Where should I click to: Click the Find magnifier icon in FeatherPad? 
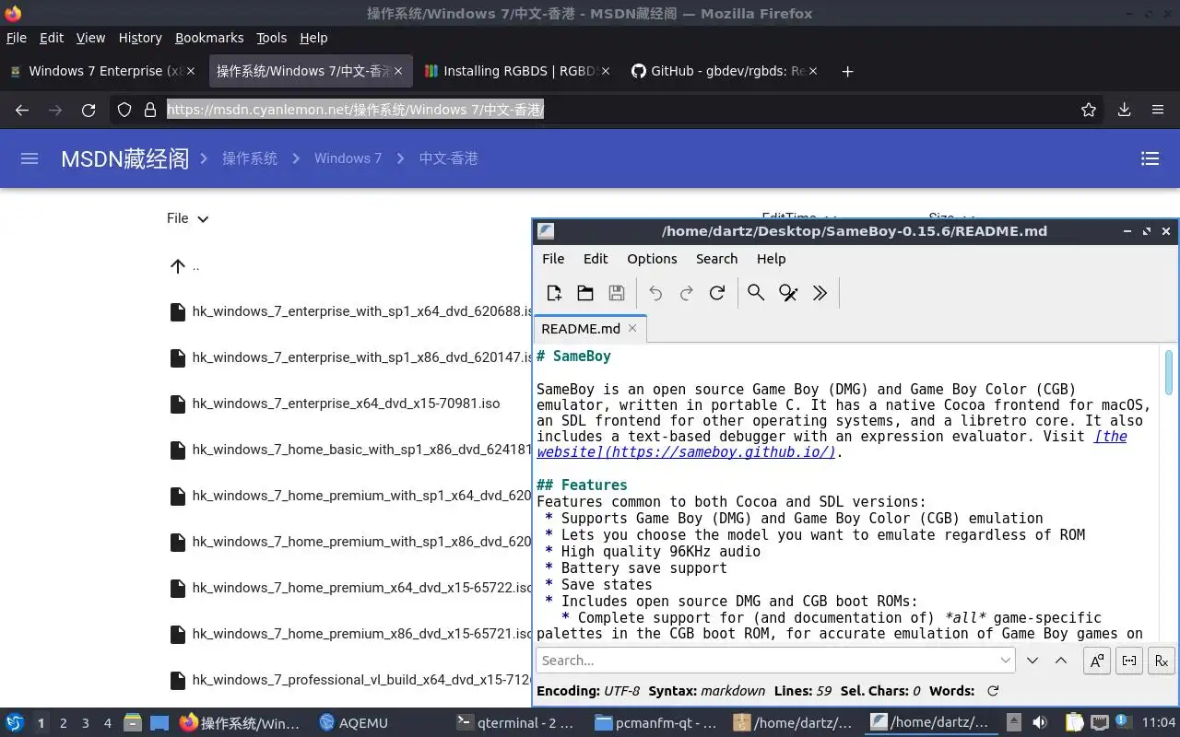click(756, 293)
